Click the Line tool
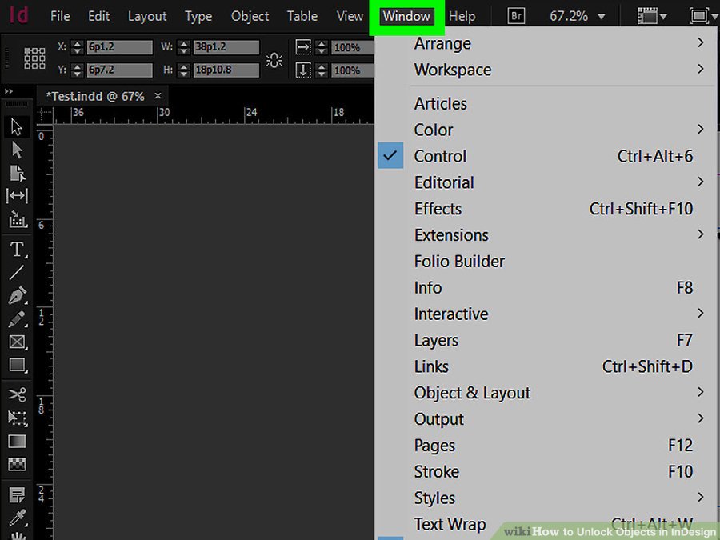This screenshot has height=540, width=720. click(17, 273)
